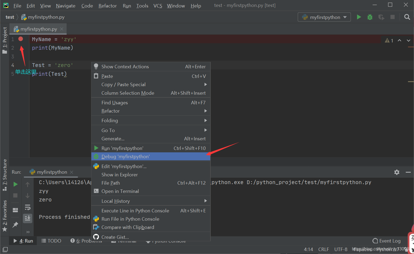Expand the Go To submenu
The height and width of the screenshot is (254, 414).
click(151, 130)
